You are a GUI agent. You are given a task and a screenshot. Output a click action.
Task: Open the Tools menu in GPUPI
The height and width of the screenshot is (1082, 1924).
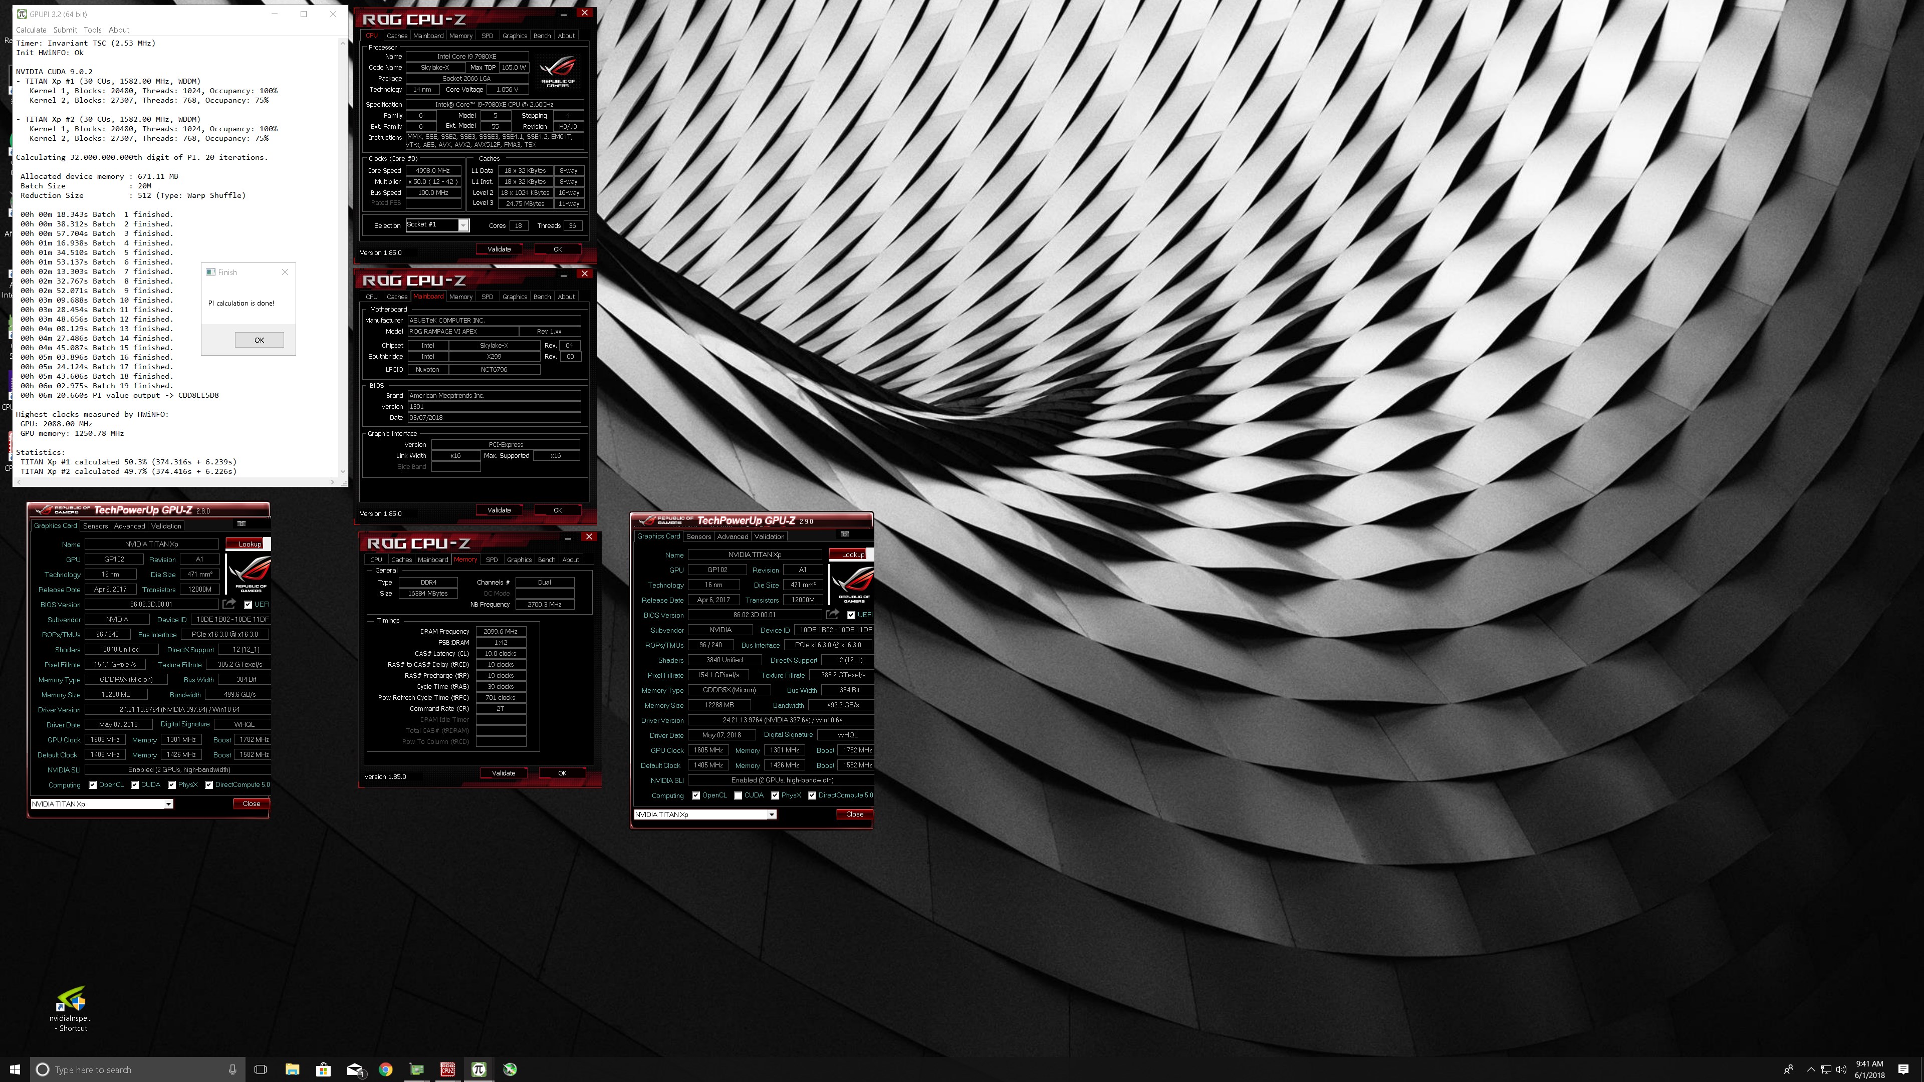tap(93, 30)
